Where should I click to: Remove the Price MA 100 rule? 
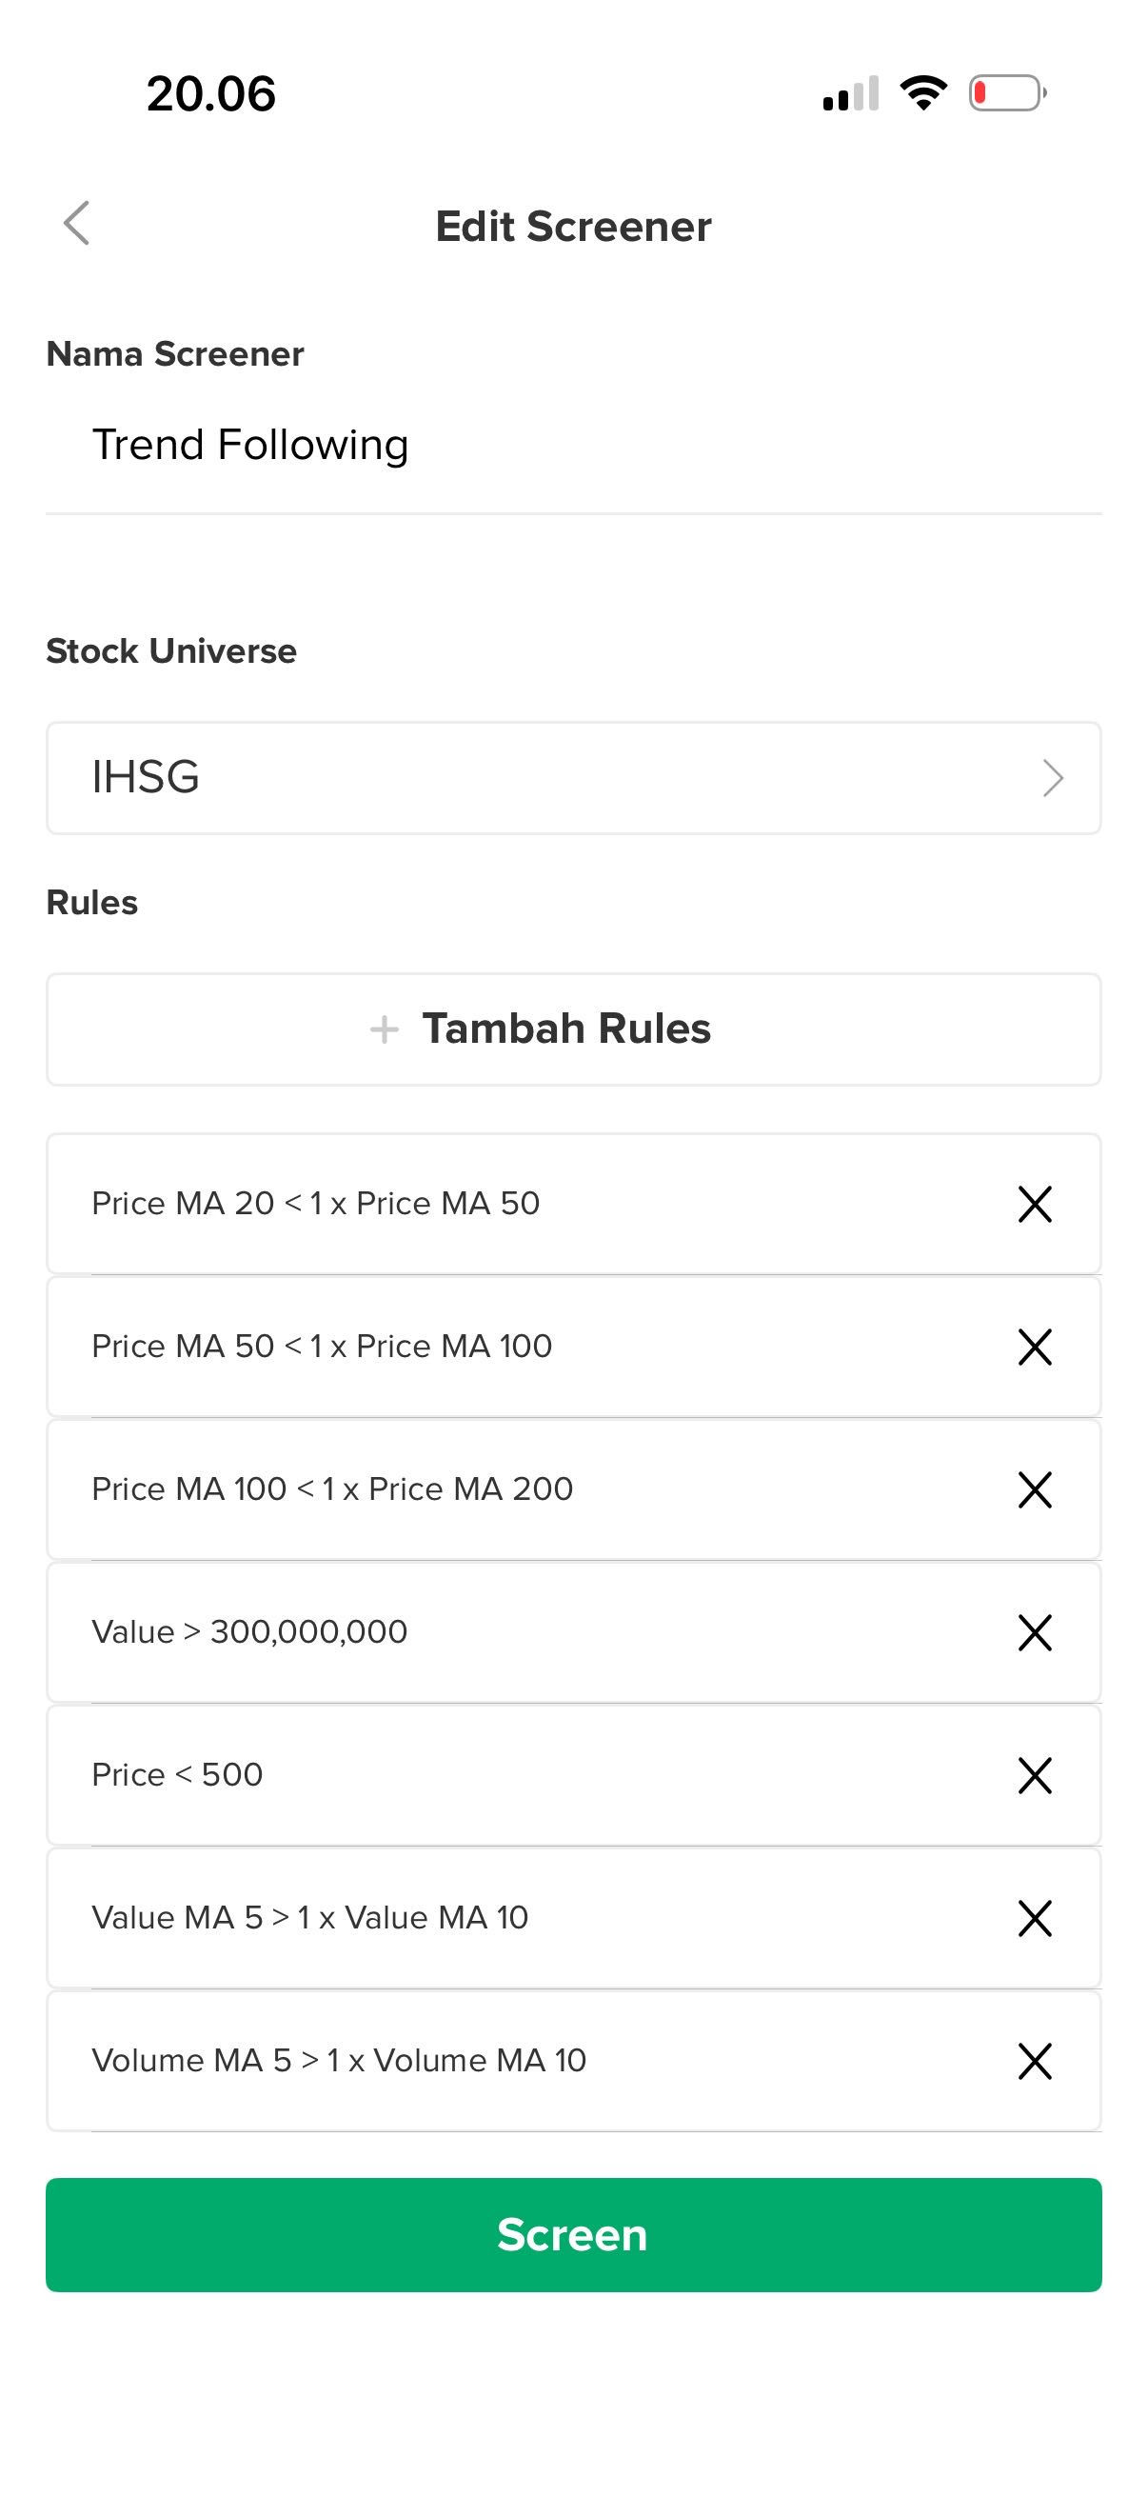point(1035,1489)
